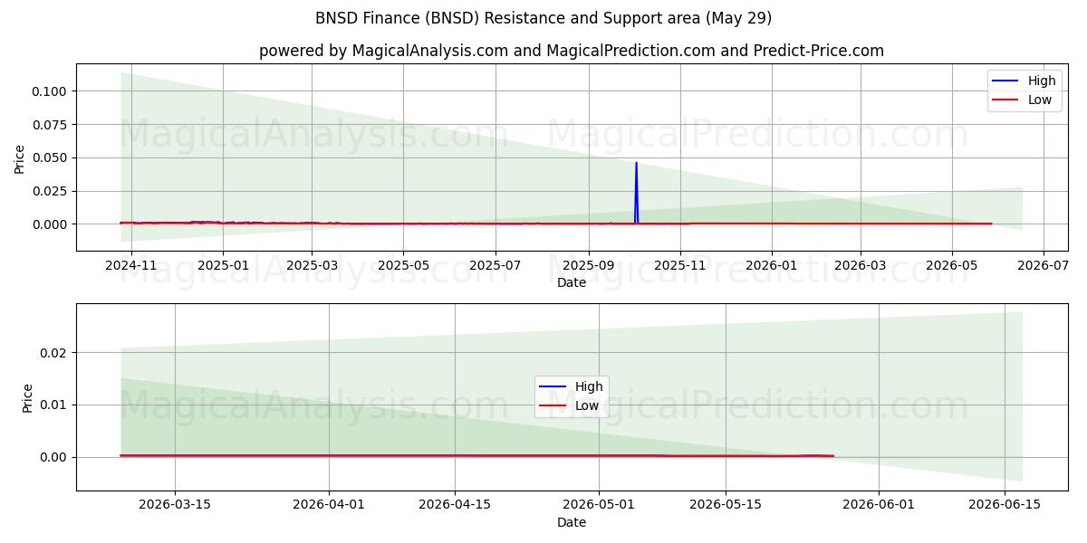Image resolution: width=1087 pixels, height=543 pixels.
Task: Click the '2026-03' x-axis label on top chart
Action: (861, 265)
